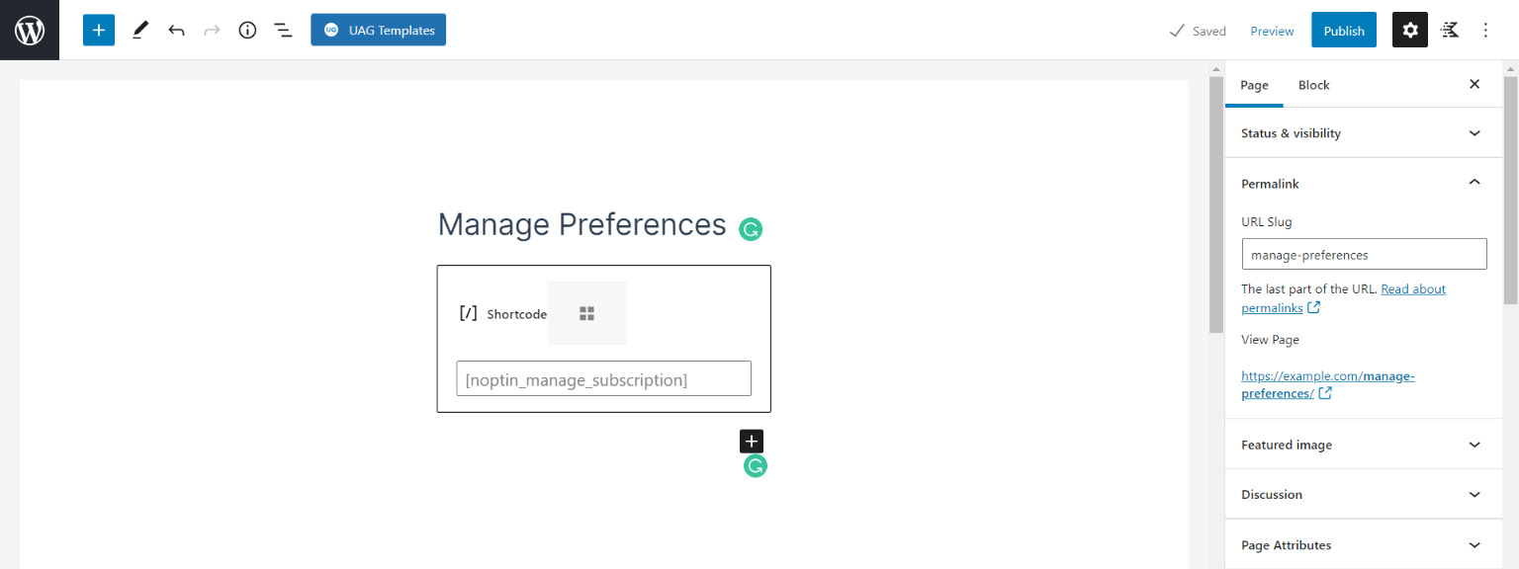
Task: Click the Publish button
Action: [x=1343, y=30]
